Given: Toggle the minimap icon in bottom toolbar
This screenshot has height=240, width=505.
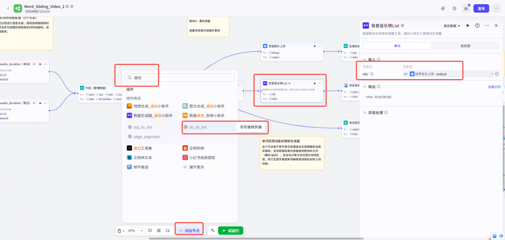Looking at the screenshot, I should click(x=168, y=231).
